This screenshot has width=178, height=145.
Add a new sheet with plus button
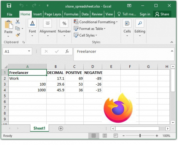[61, 129]
